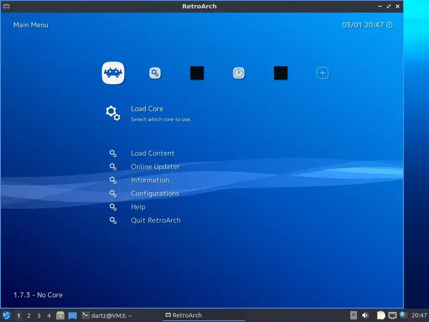
Task: Select black square icon left of History clock
Action: pos(197,73)
